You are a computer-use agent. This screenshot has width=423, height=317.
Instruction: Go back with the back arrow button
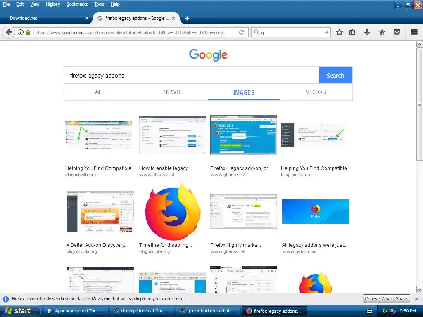[9, 32]
